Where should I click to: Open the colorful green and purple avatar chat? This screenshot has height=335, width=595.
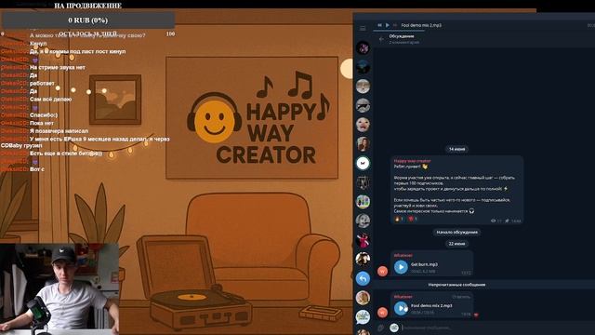363,201
